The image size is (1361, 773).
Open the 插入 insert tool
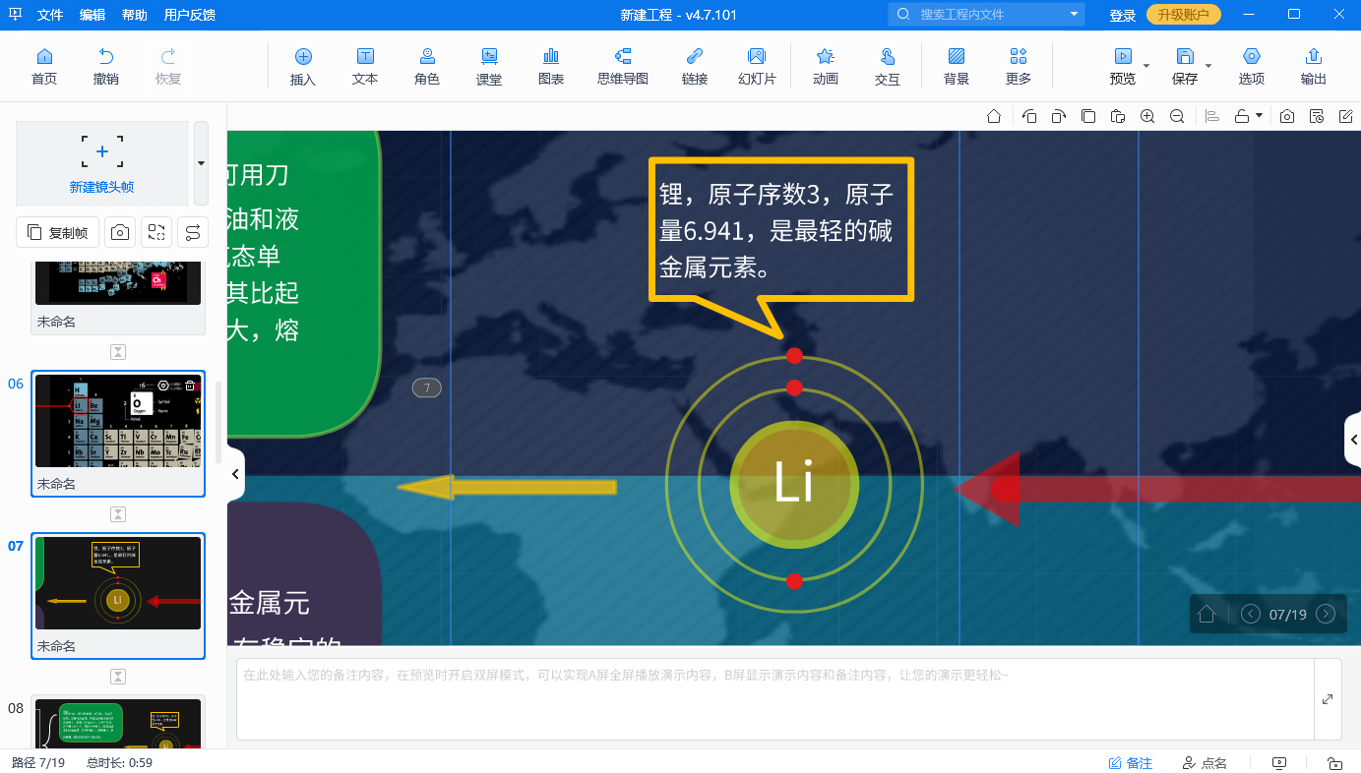click(x=303, y=66)
